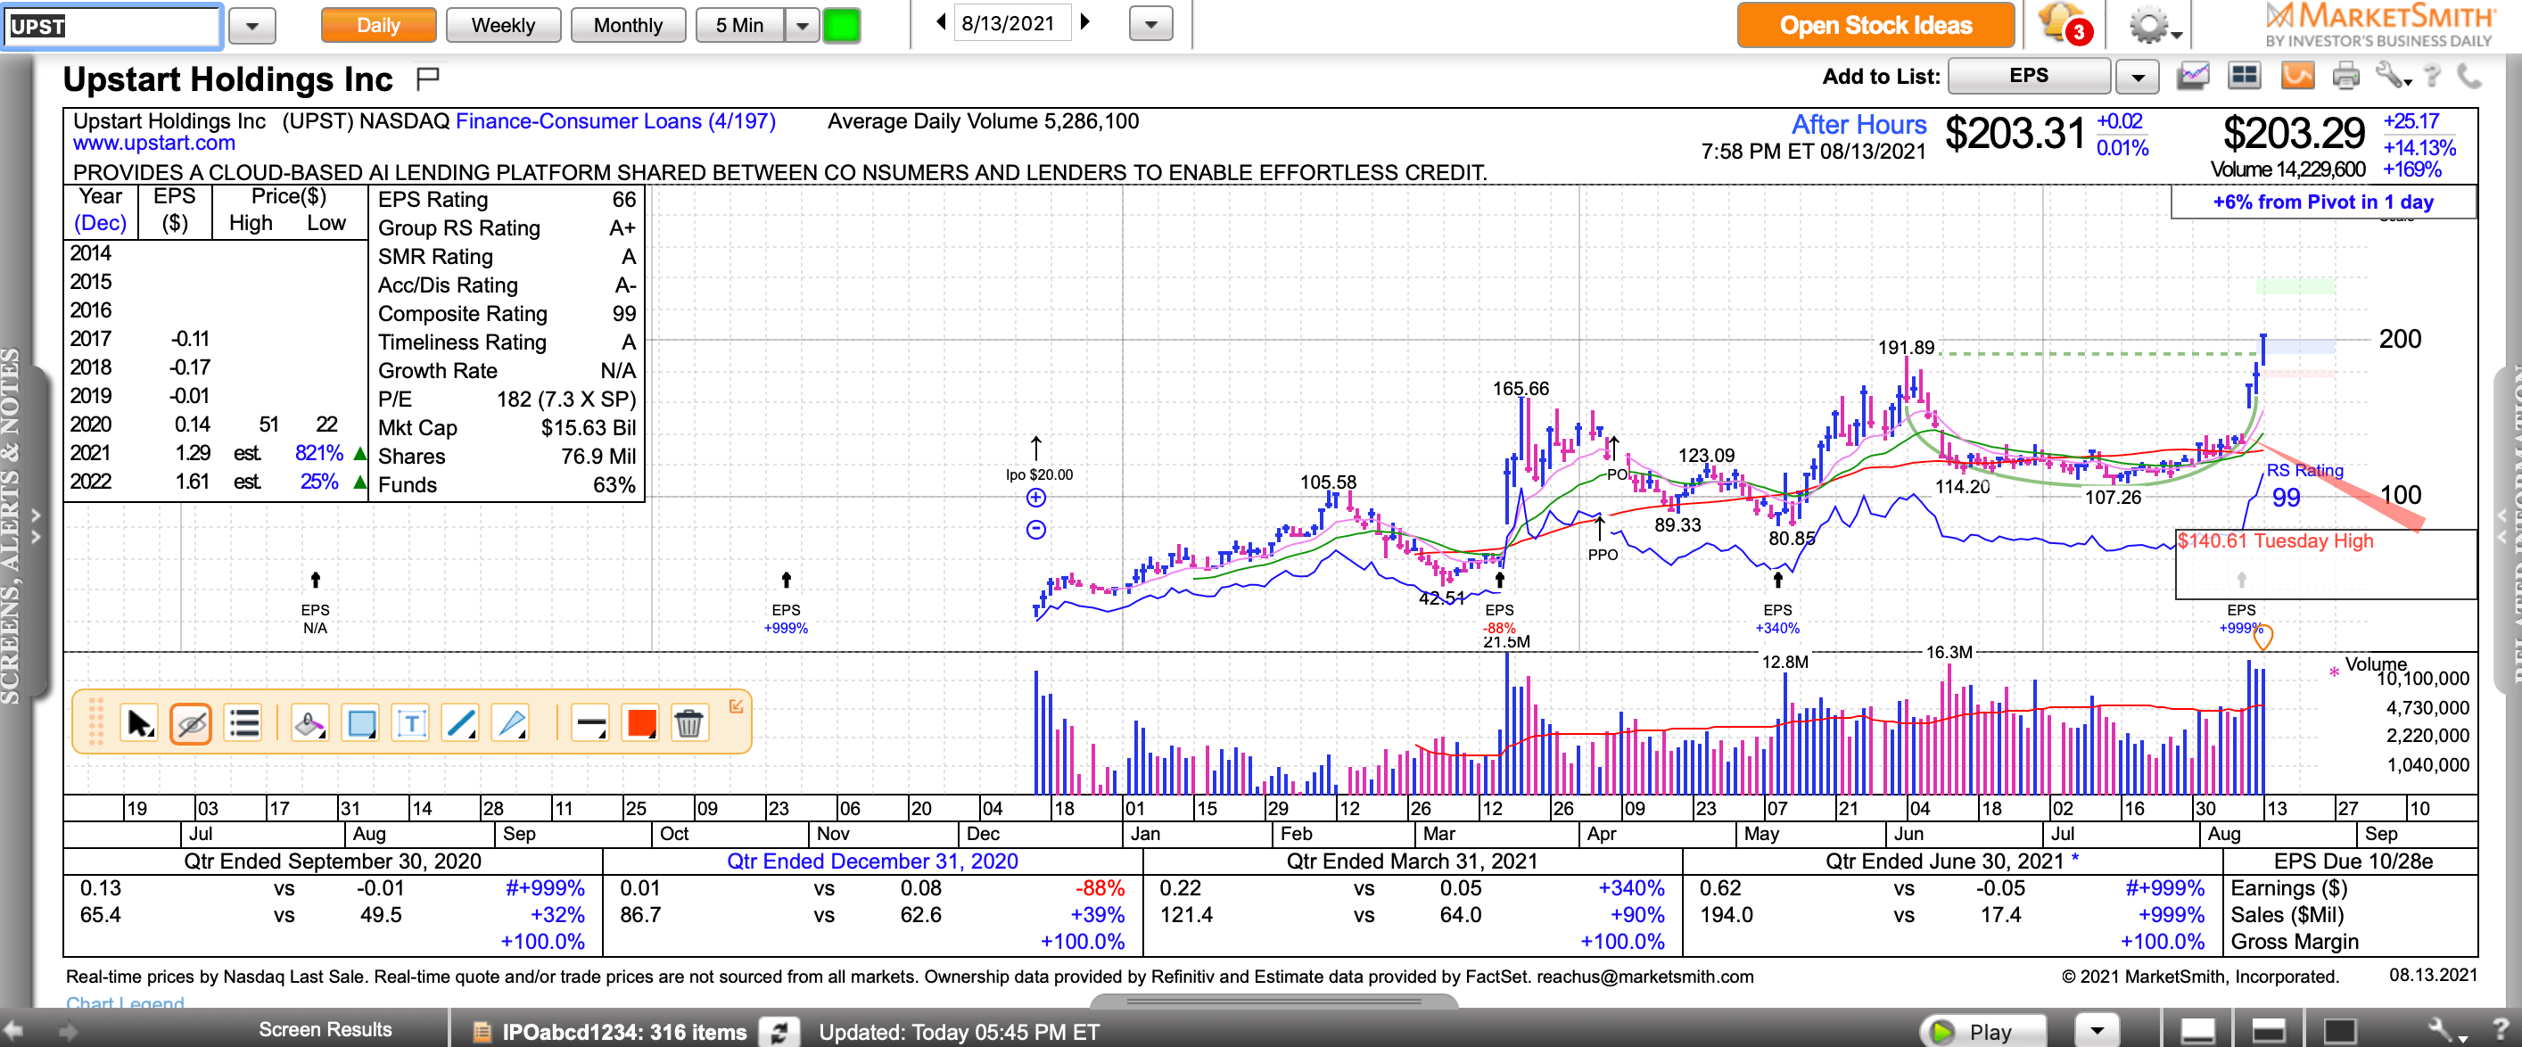This screenshot has height=1047, width=2522.
Task: Open help in bottom status bar
Action: click(2500, 1030)
